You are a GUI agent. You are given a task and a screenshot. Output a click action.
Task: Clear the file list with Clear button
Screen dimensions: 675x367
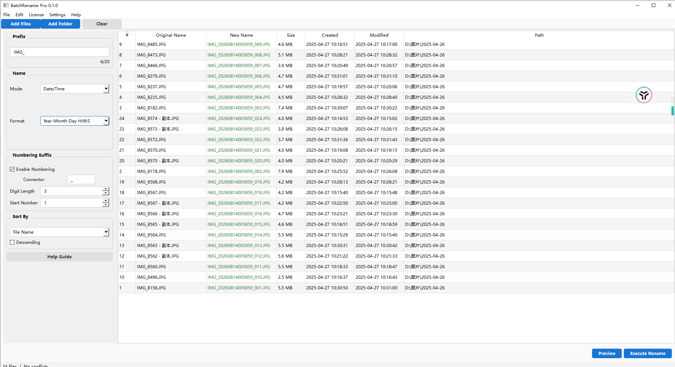pyautogui.click(x=102, y=24)
